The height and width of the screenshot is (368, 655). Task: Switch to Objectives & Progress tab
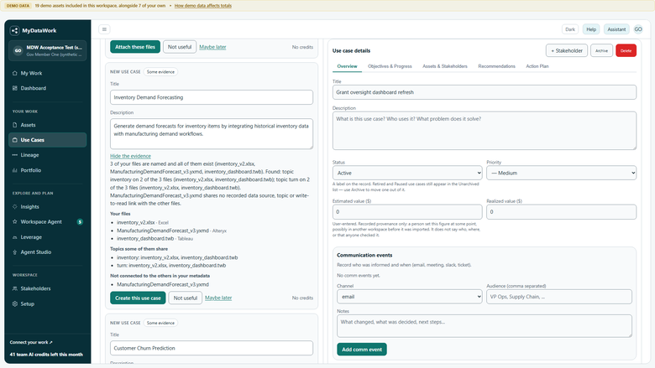tap(390, 66)
